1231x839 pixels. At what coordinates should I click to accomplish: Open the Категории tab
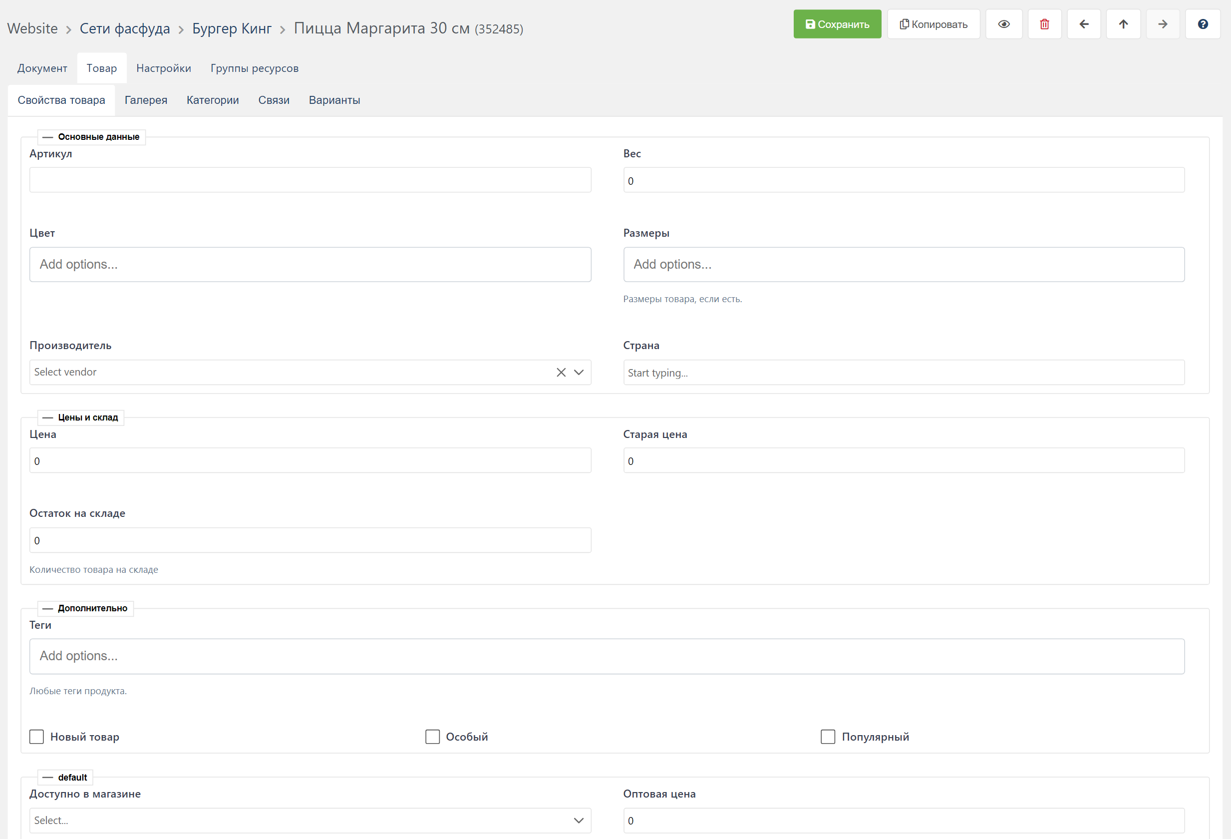click(213, 100)
